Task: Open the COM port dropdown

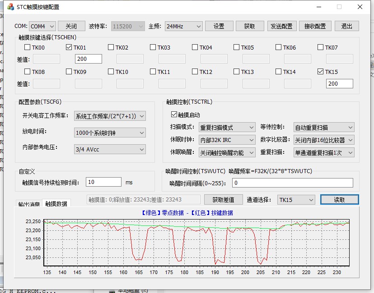Action: point(42,26)
